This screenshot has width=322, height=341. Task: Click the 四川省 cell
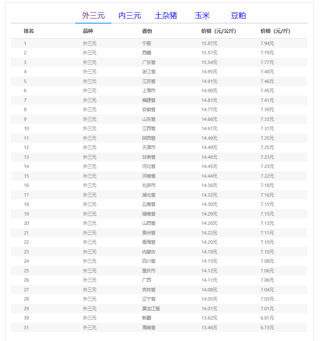click(x=149, y=261)
